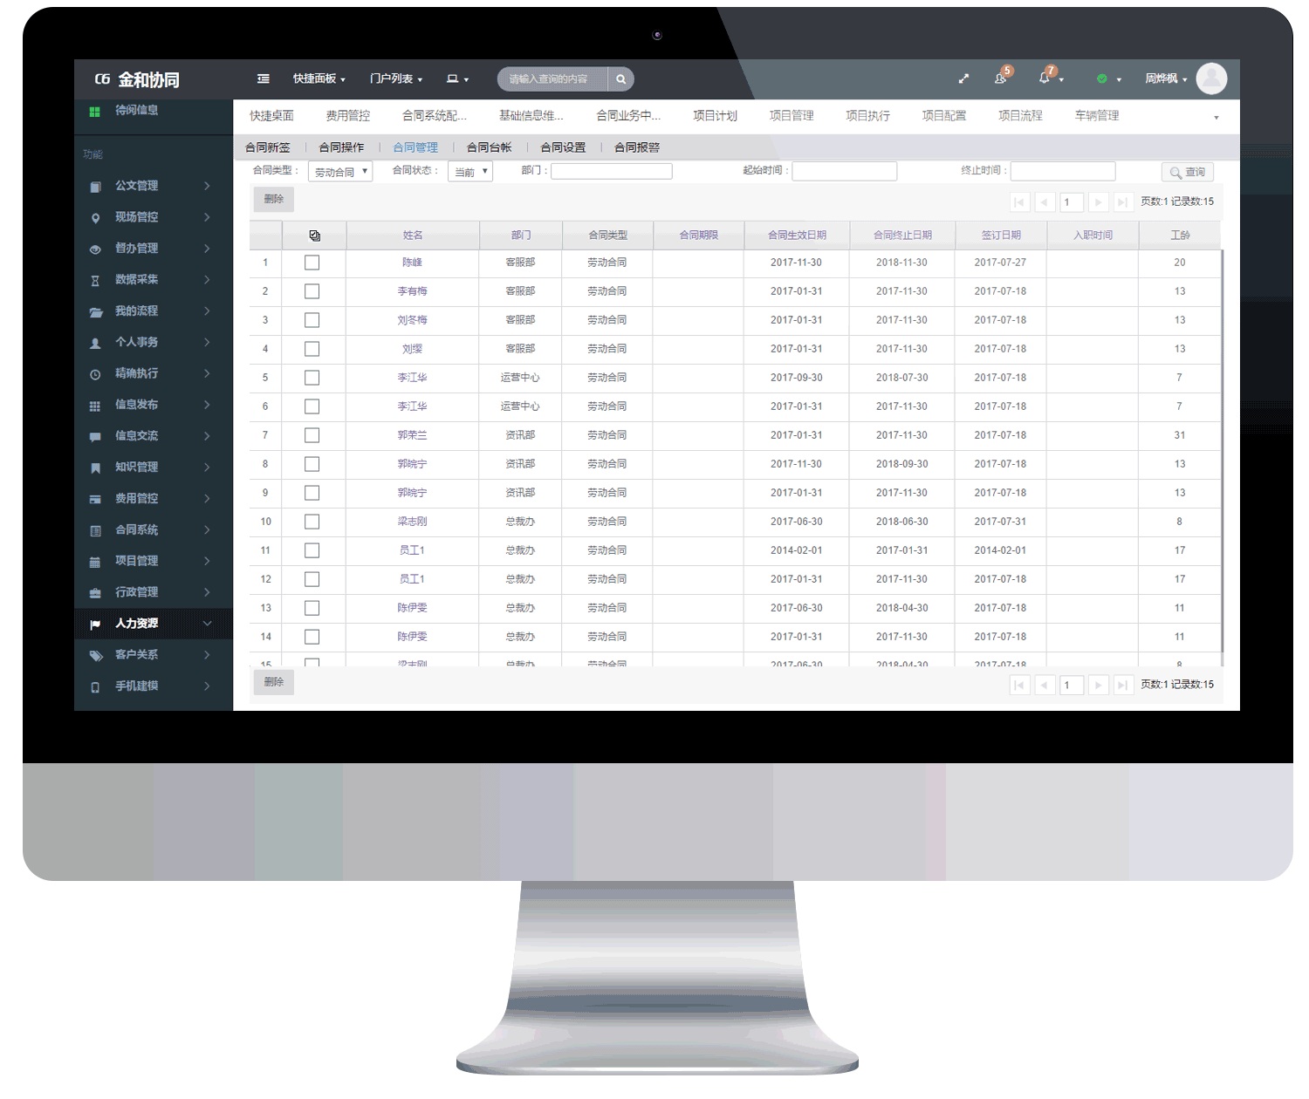Screen dimensions: 1309x1099
Task: Open the green online status dropdown
Action: [x=1109, y=78]
